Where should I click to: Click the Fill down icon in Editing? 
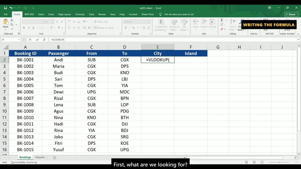(x=222, y=24)
